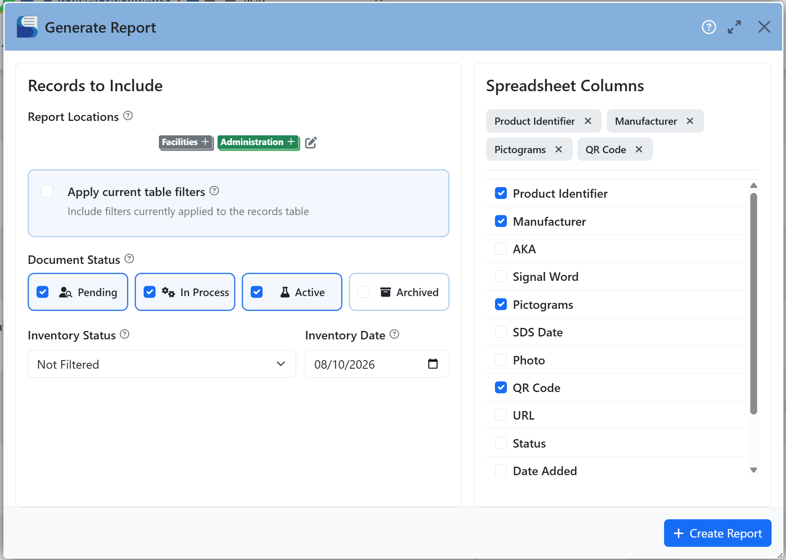Open the Inventory Status dropdown
Image resolution: width=786 pixels, height=560 pixels.
coord(162,364)
